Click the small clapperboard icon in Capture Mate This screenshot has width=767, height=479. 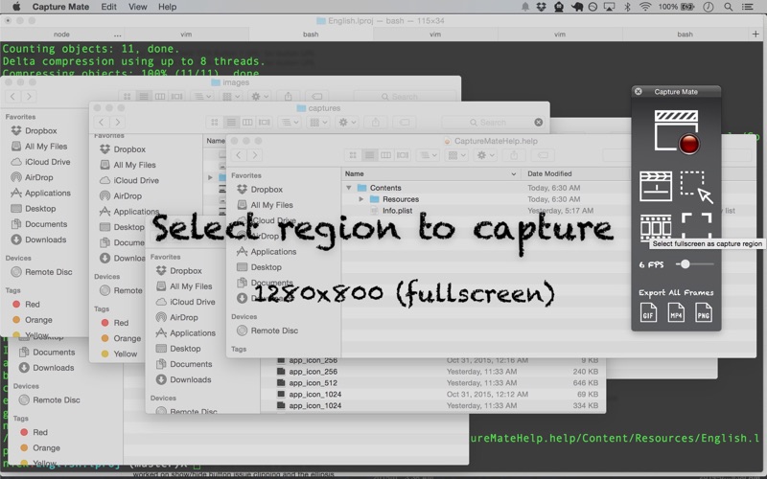[x=656, y=186]
